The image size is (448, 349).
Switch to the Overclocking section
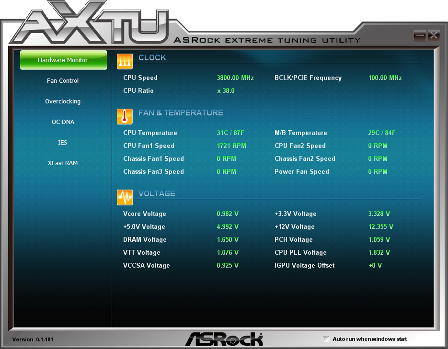click(x=63, y=101)
